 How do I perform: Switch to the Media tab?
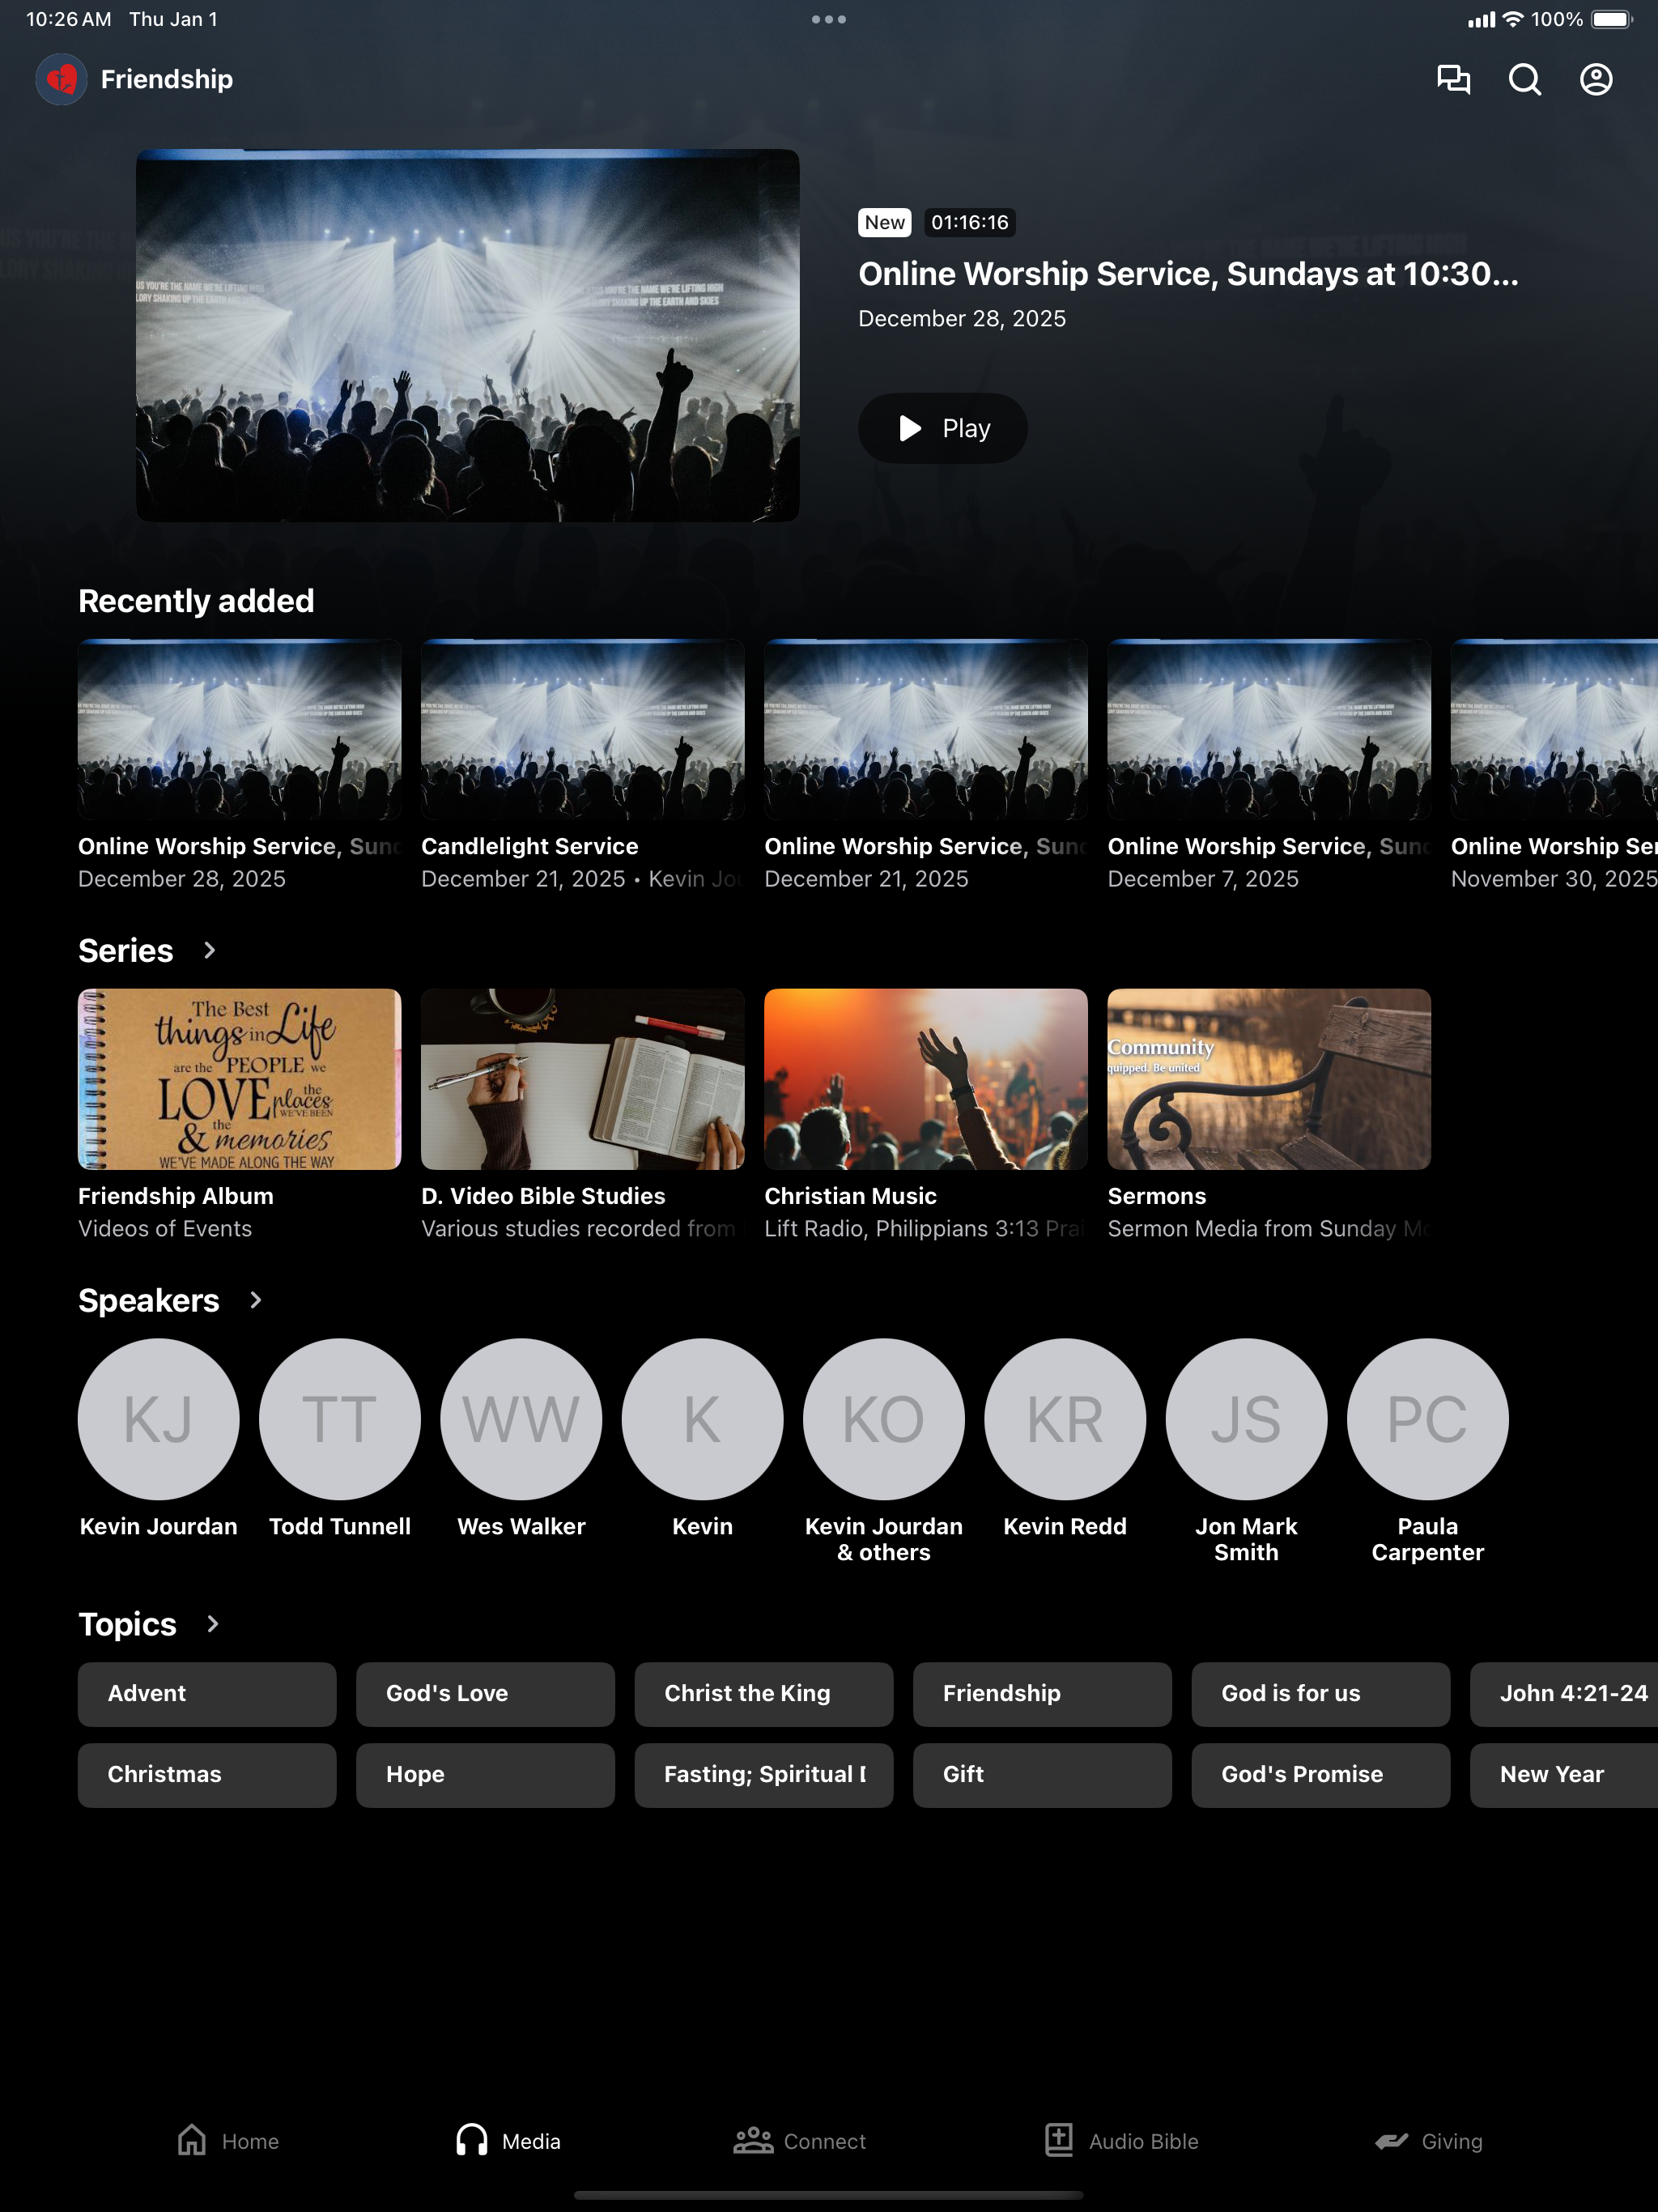508,2140
